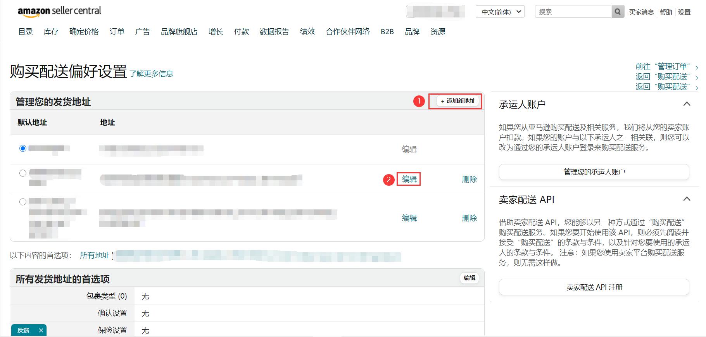Click the 添加新地址 button

tap(458, 101)
